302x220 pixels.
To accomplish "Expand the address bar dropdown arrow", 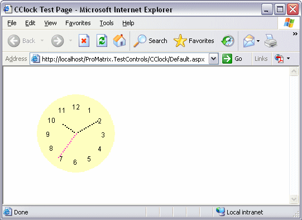I will pyautogui.click(x=213, y=59).
